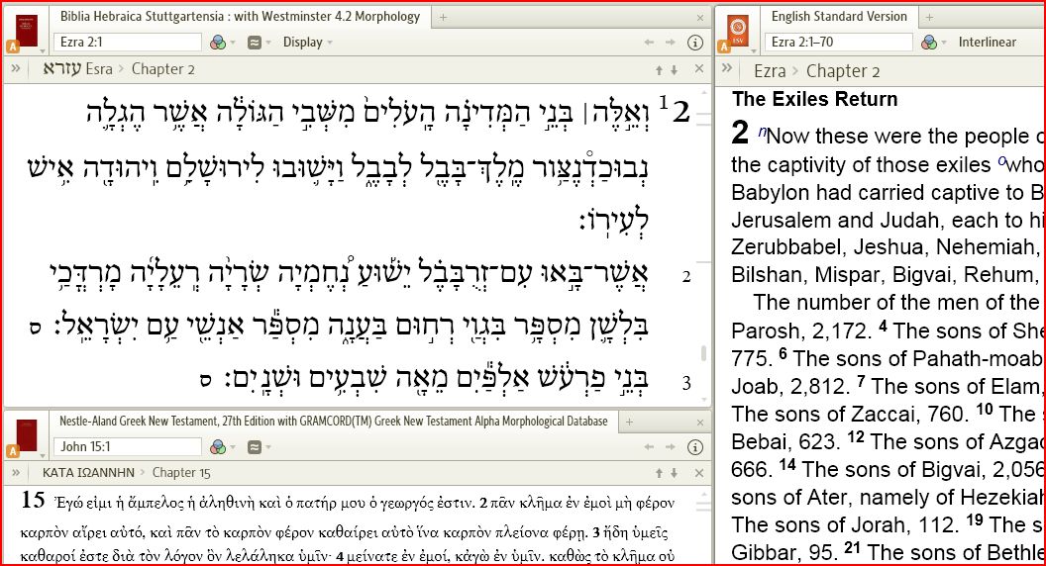The width and height of the screenshot is (1046, 566).
Task: Go forward in Biblia Hebraica panel history
Action: click(670, 42)
